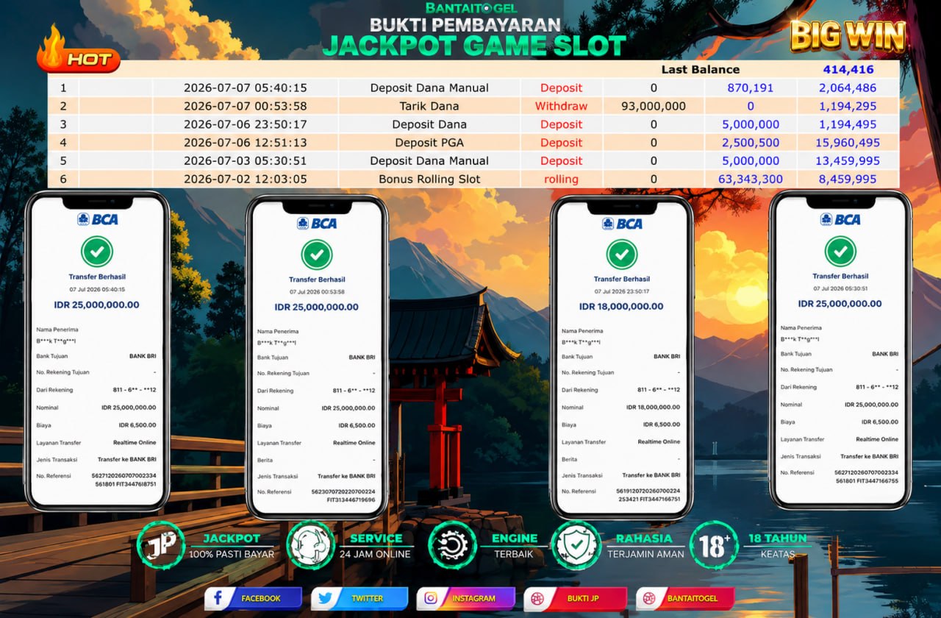This screenshot has height=618, width=941.
Task: Select the date 2026-07-06 23:50:17 cell
Action: [x=246, y=124]
